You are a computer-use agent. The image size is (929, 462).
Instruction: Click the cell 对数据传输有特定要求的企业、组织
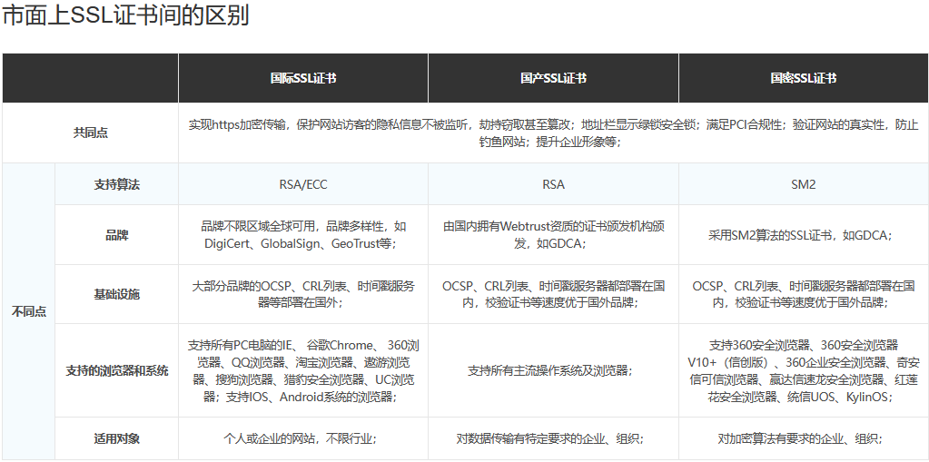(553, 439)
